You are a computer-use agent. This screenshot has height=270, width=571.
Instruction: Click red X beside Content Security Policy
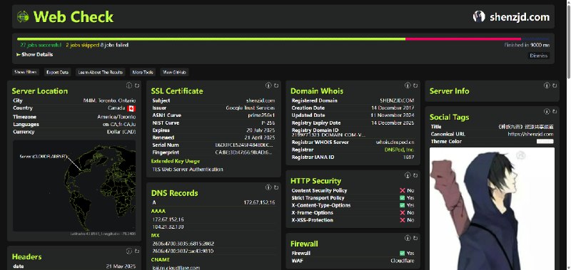(403, 190)
